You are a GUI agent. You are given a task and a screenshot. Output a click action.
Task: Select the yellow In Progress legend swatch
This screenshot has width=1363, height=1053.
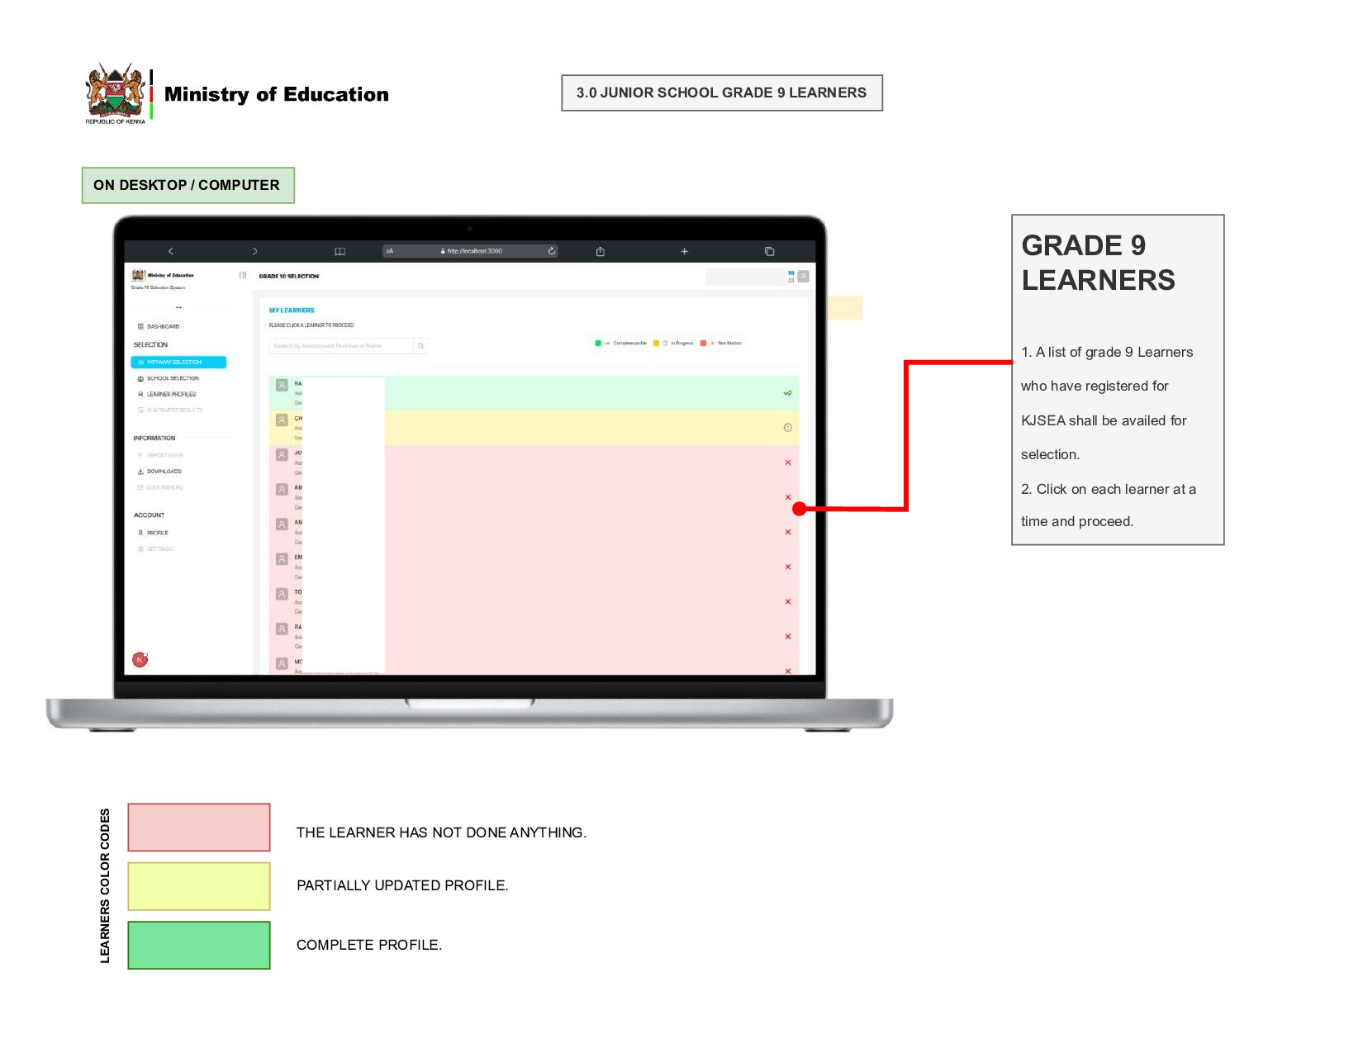[656, 343]
